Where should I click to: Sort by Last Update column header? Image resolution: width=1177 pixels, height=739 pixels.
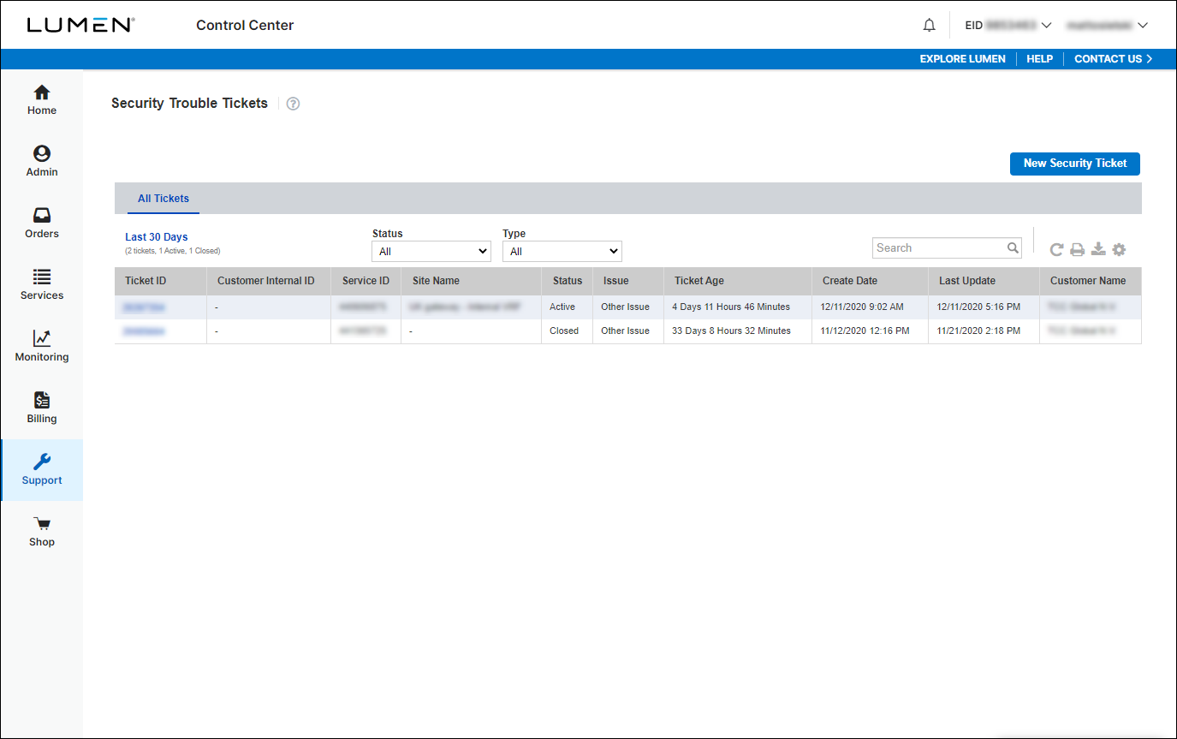coord(967,281)
